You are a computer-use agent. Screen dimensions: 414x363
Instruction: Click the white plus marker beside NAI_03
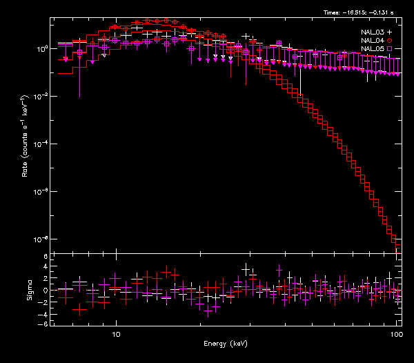click(x=389, y=32)
